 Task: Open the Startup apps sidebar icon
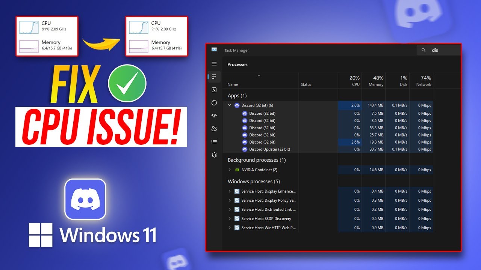tap(214, 116)
